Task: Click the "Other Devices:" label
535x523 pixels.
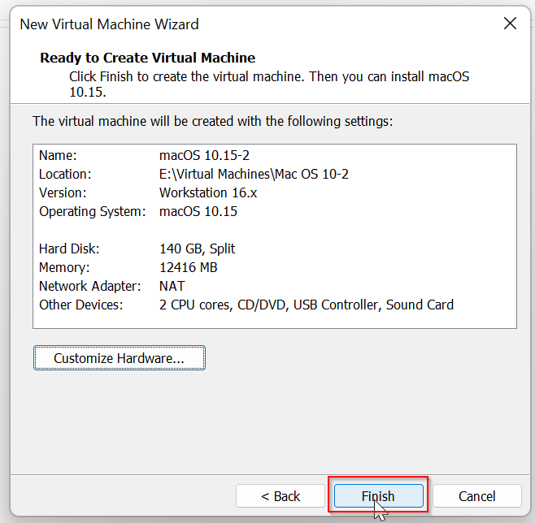Action: point(80,305)
